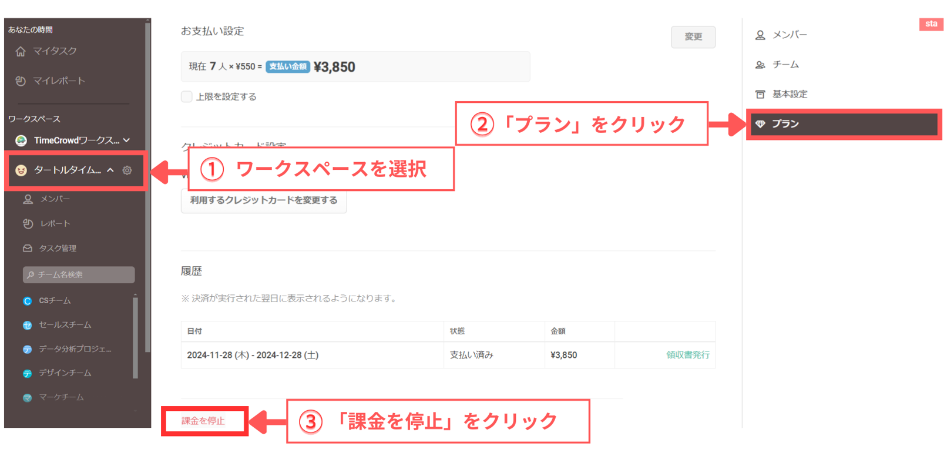Open マイレポート in the sidebar
Viewport: 947px width, 476px height.
(59, 81)
